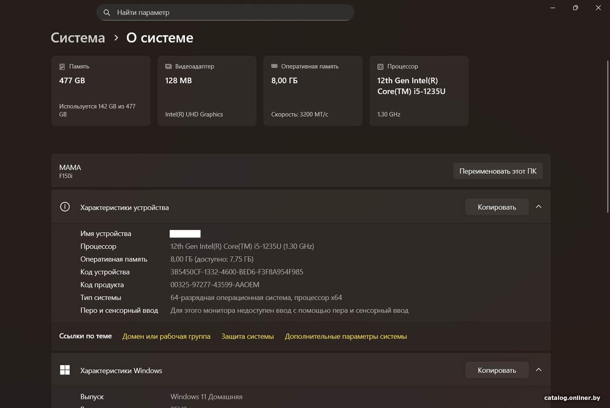
Task: Open the Видеоадаптер 128 MB card
Action: (x=207, y=91)
